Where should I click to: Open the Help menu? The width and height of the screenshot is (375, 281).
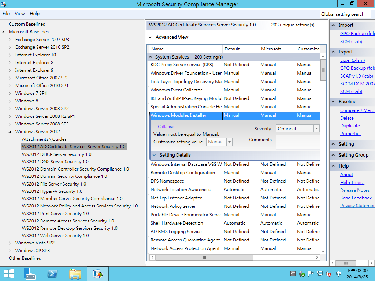[35, 14]
